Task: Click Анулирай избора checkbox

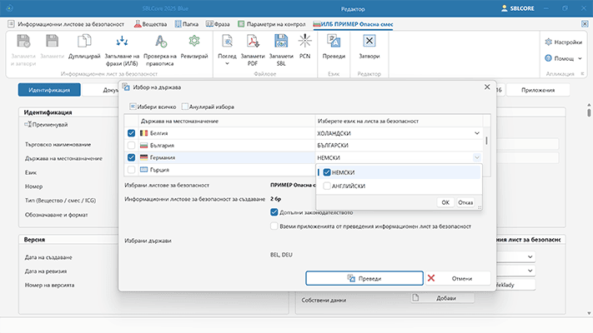Action: 185,107
